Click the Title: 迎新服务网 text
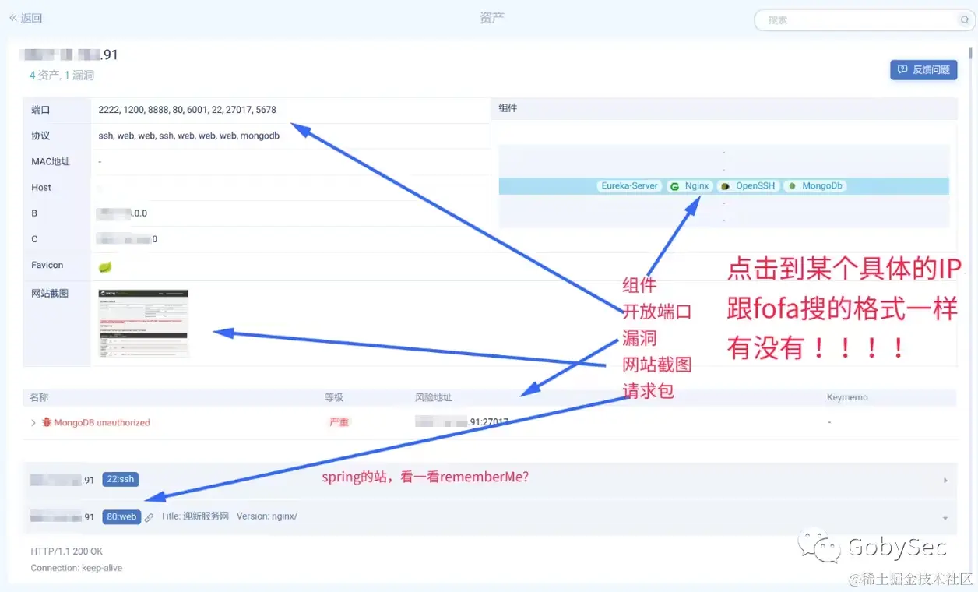Screen dimensions: 978x592 pyautogui.click(x=195, y=516)
